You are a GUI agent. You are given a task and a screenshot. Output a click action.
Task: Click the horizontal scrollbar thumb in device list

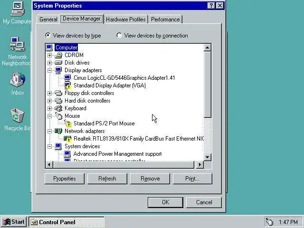point(123,165)
